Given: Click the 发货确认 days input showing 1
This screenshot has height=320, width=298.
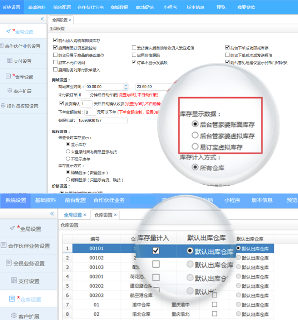Looking at the screenshot, I should click(x=86, y=104).
